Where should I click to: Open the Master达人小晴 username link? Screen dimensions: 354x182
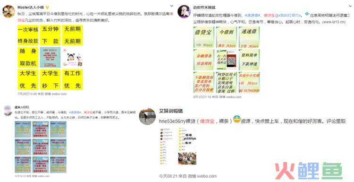31,8
